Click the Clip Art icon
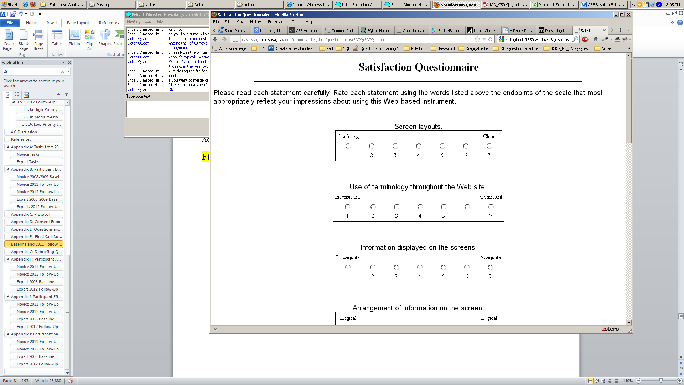684x385 pixels. click(90, 39)
